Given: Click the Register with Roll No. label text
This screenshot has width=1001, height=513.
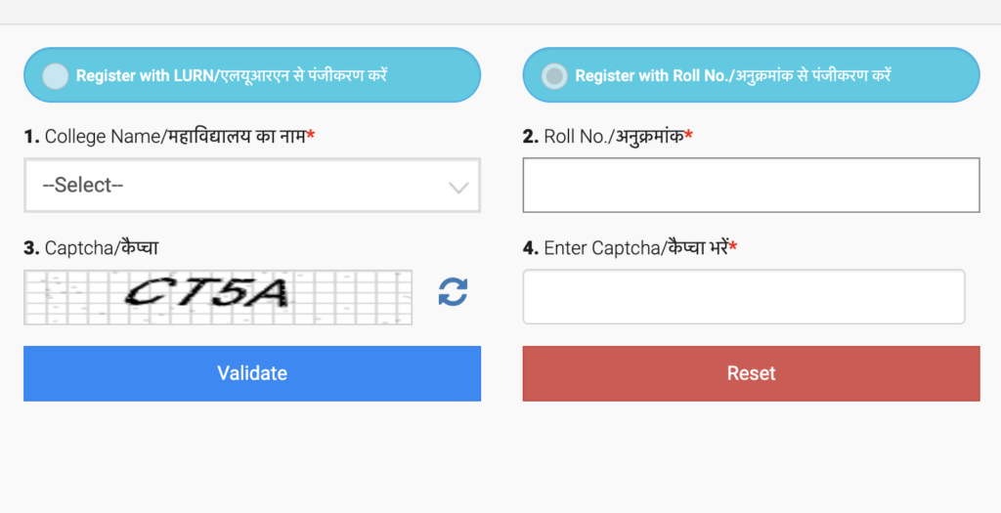Looking at the screenshot, I should pyautogui.click(x=733, y=75).
